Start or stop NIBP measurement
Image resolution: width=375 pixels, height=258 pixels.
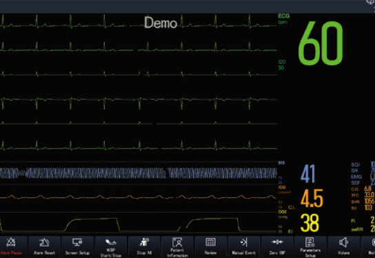(111, 247)
